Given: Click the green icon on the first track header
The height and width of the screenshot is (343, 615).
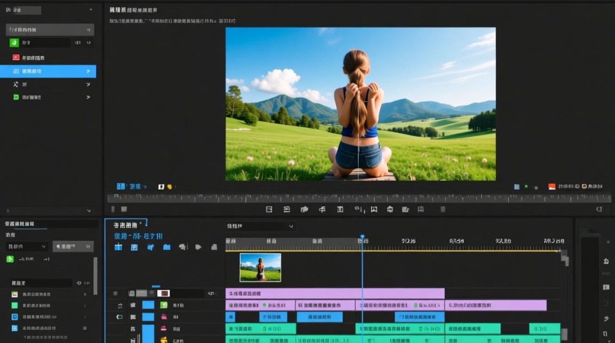Looking at the screenshot, I should [163, 305].
